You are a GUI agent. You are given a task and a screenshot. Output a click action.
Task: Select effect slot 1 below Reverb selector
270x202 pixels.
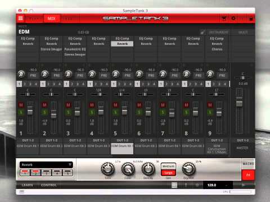tap(25, 172)
